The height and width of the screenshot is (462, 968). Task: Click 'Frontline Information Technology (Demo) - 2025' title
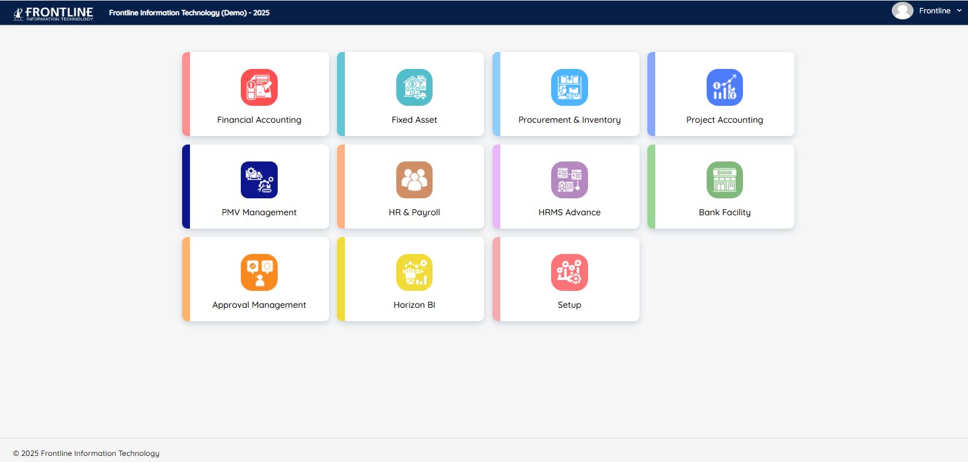tap(189, 13)
